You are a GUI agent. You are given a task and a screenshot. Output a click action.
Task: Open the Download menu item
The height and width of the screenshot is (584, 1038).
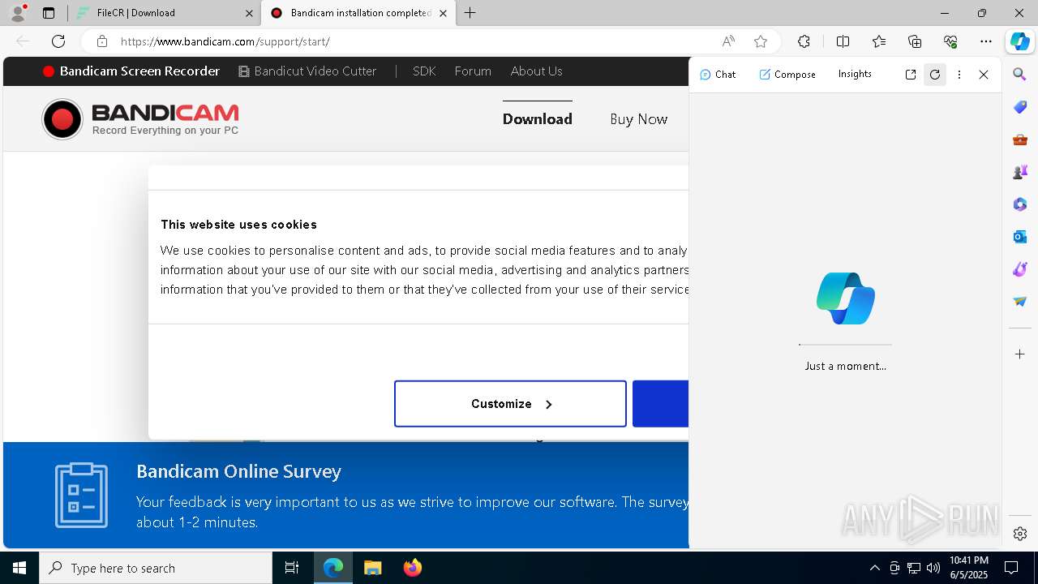tap(538, 119)
